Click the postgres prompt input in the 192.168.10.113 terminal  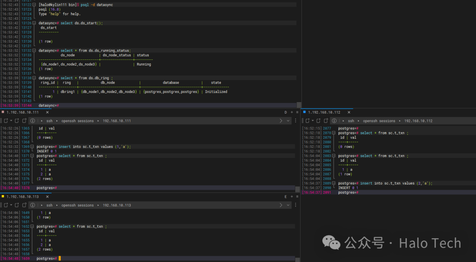(x=60, y=258)
